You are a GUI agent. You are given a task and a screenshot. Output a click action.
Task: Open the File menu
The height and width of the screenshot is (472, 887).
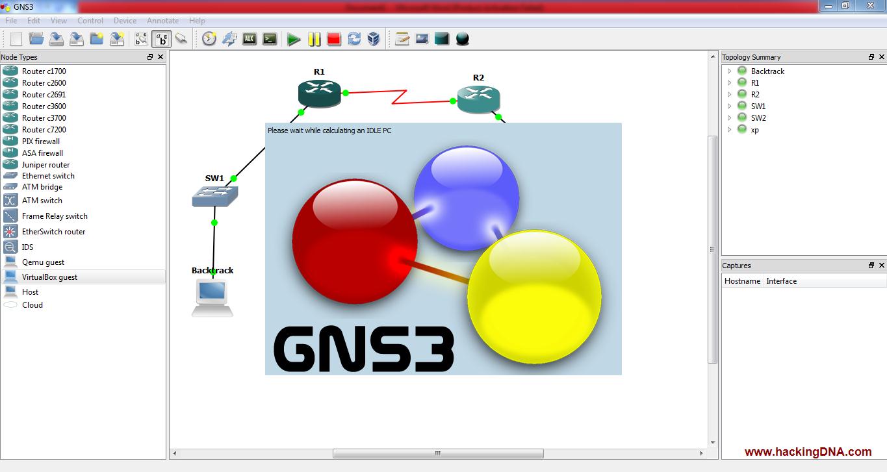11,21
